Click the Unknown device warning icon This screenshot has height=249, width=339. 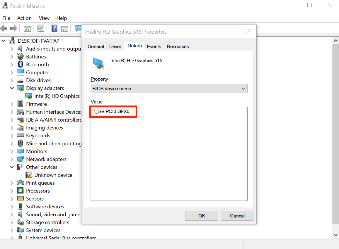[x=29, y=175]
